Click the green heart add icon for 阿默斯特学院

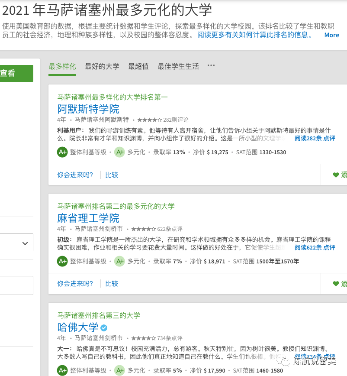(x=336, y=175)
